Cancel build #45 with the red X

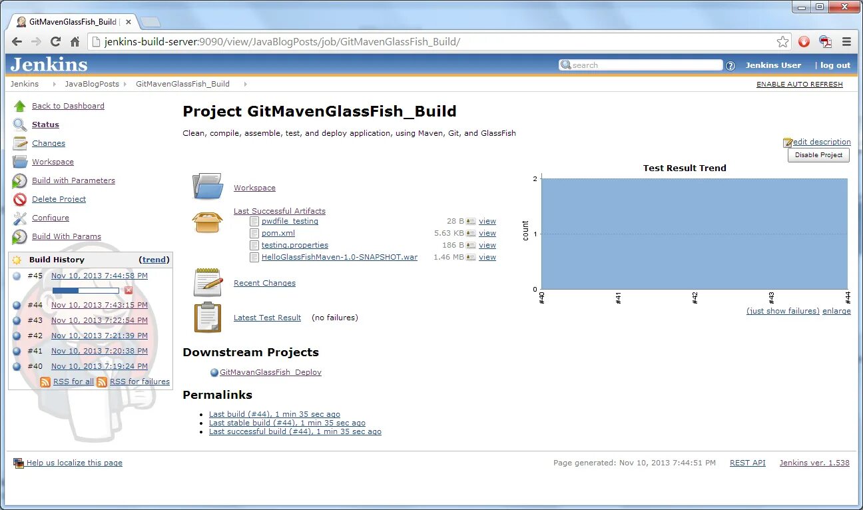(x=129, y=290)
